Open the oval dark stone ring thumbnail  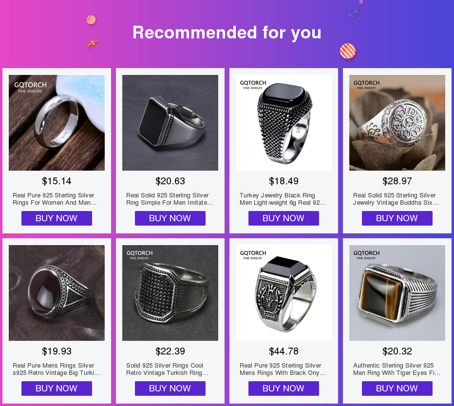tap(57, 293)
